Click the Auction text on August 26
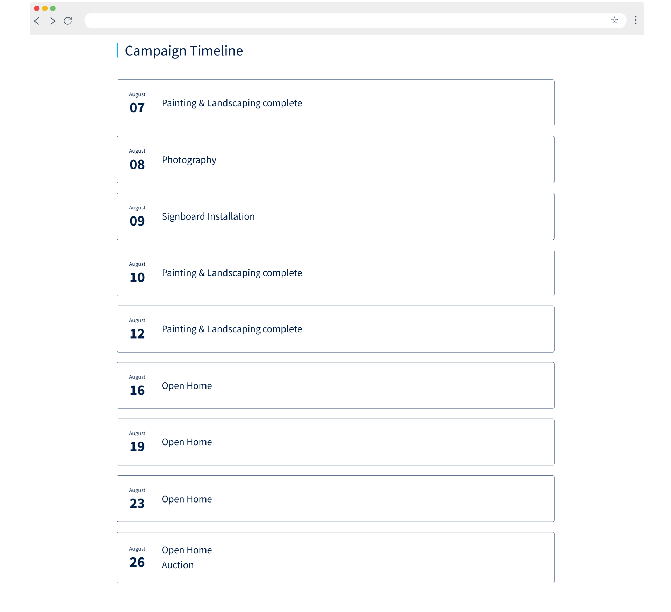The width and height of the screenshot is (671, 612). coord(178,565)
